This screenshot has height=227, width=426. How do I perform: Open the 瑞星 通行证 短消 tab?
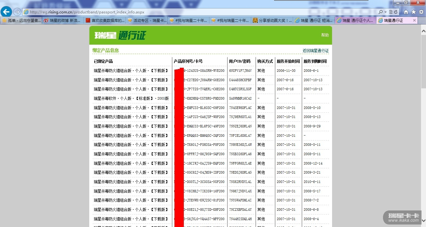(314, 21)
